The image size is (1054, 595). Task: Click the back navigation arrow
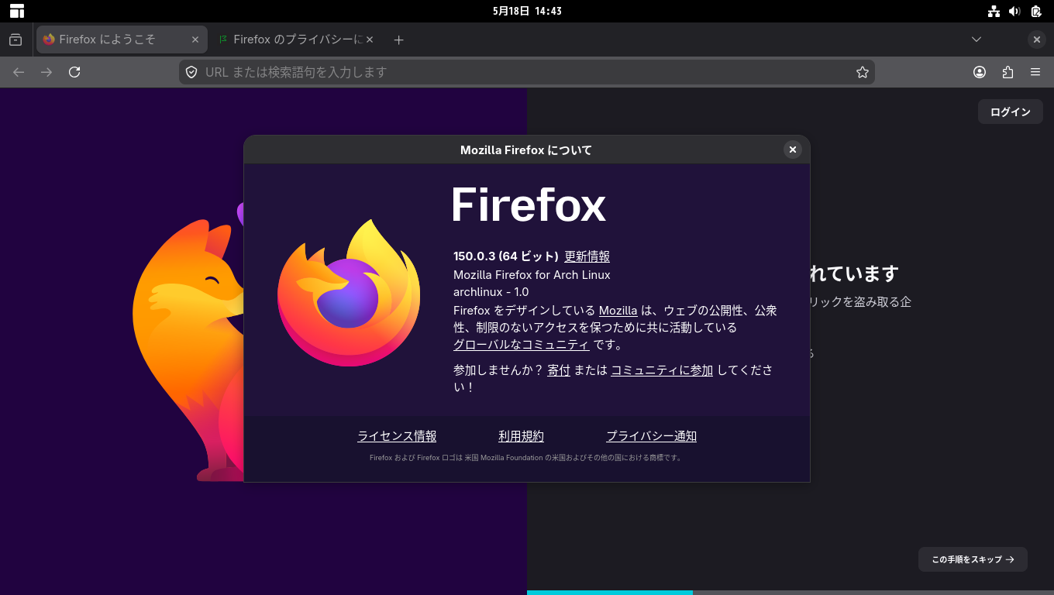pos(19,72)
